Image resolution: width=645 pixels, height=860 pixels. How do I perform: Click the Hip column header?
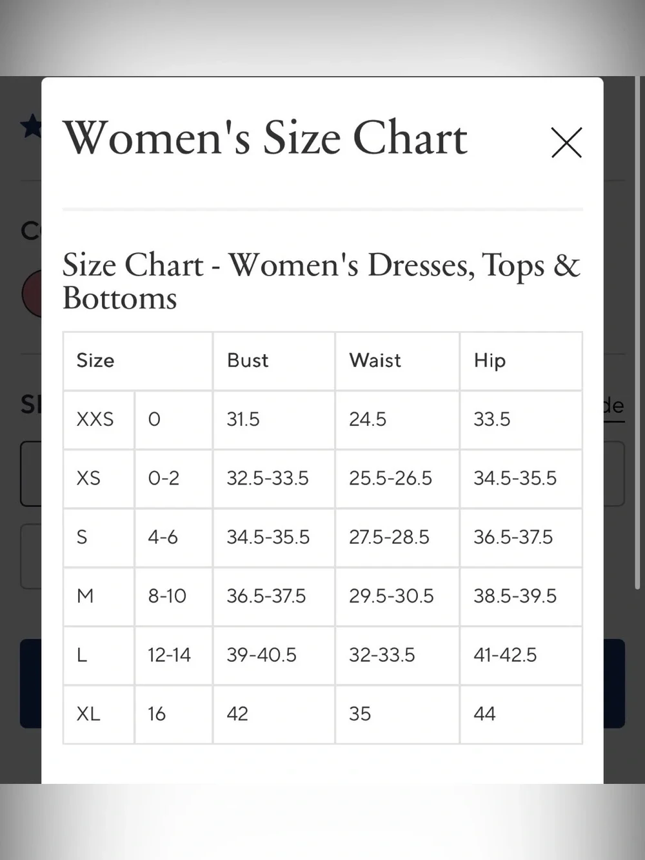point(521,361)
